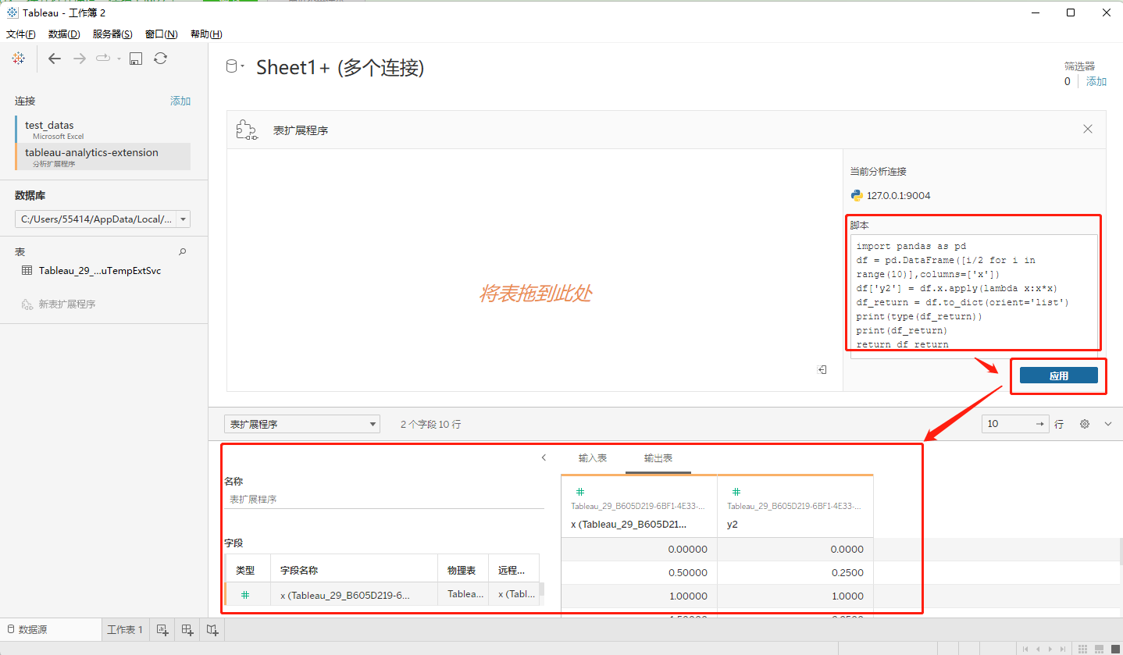Click the 字段名称 column header
Screen dimensions: 1123x655
click(x=354, y=570)
